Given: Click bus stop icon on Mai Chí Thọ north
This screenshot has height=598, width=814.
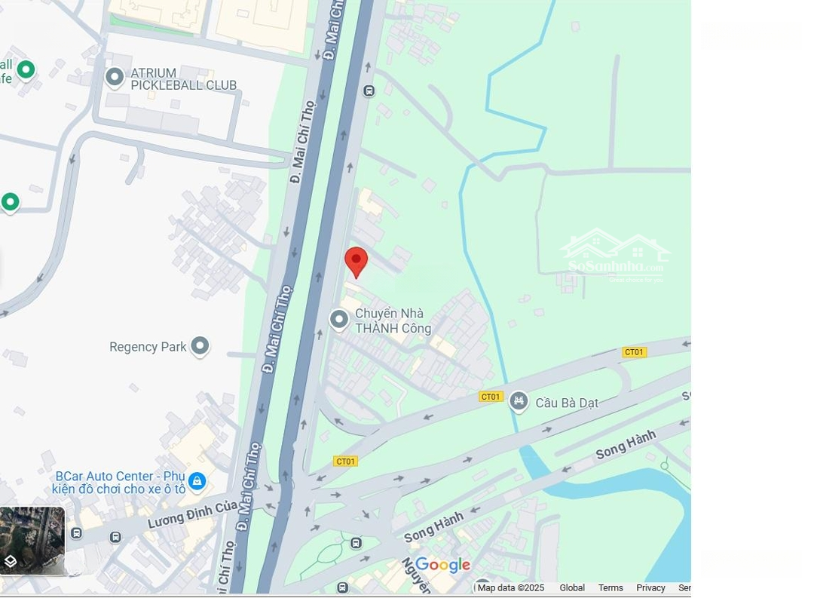Looking at the screenshot, I should (369, 91).
